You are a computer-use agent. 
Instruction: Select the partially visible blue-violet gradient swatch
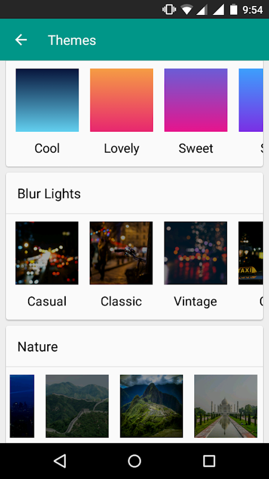251,100
